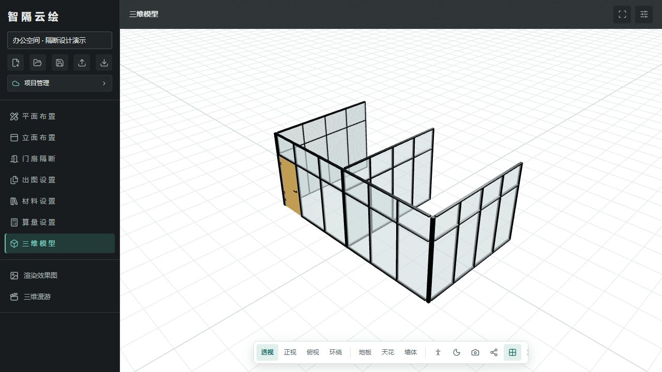The width and height of the screenshot is (662, 372).
Task: Toggle night mode moon icon
Action: click(457, 352)
